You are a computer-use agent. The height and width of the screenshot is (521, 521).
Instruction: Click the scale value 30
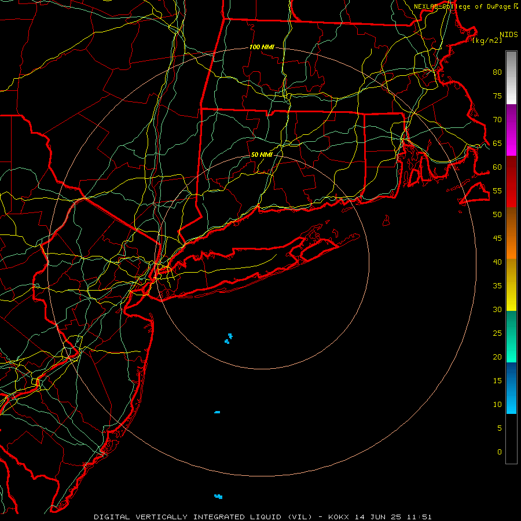[x=497, y=310]
